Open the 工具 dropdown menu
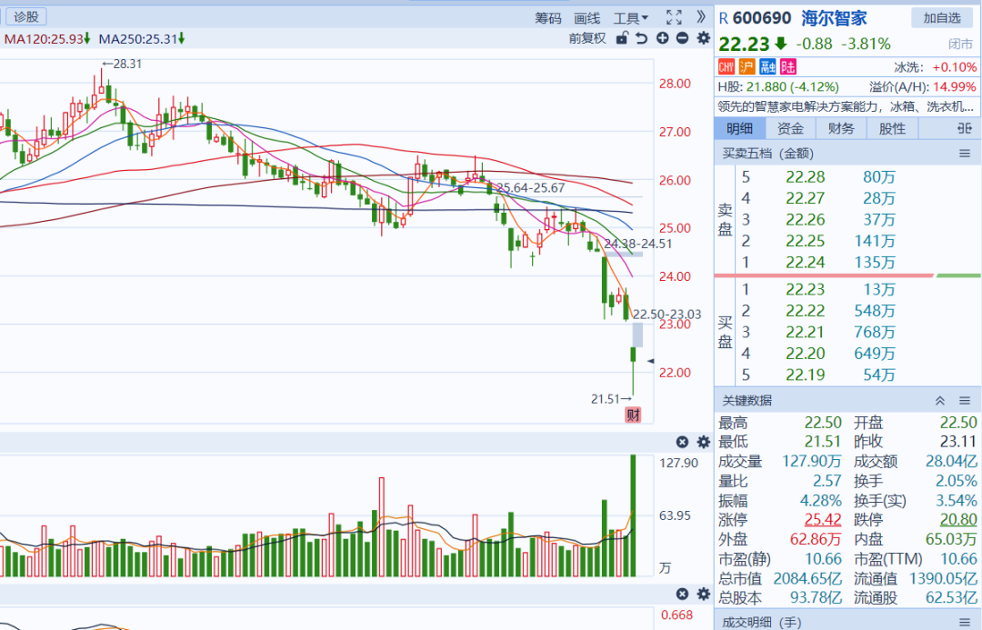 point(631,18)
